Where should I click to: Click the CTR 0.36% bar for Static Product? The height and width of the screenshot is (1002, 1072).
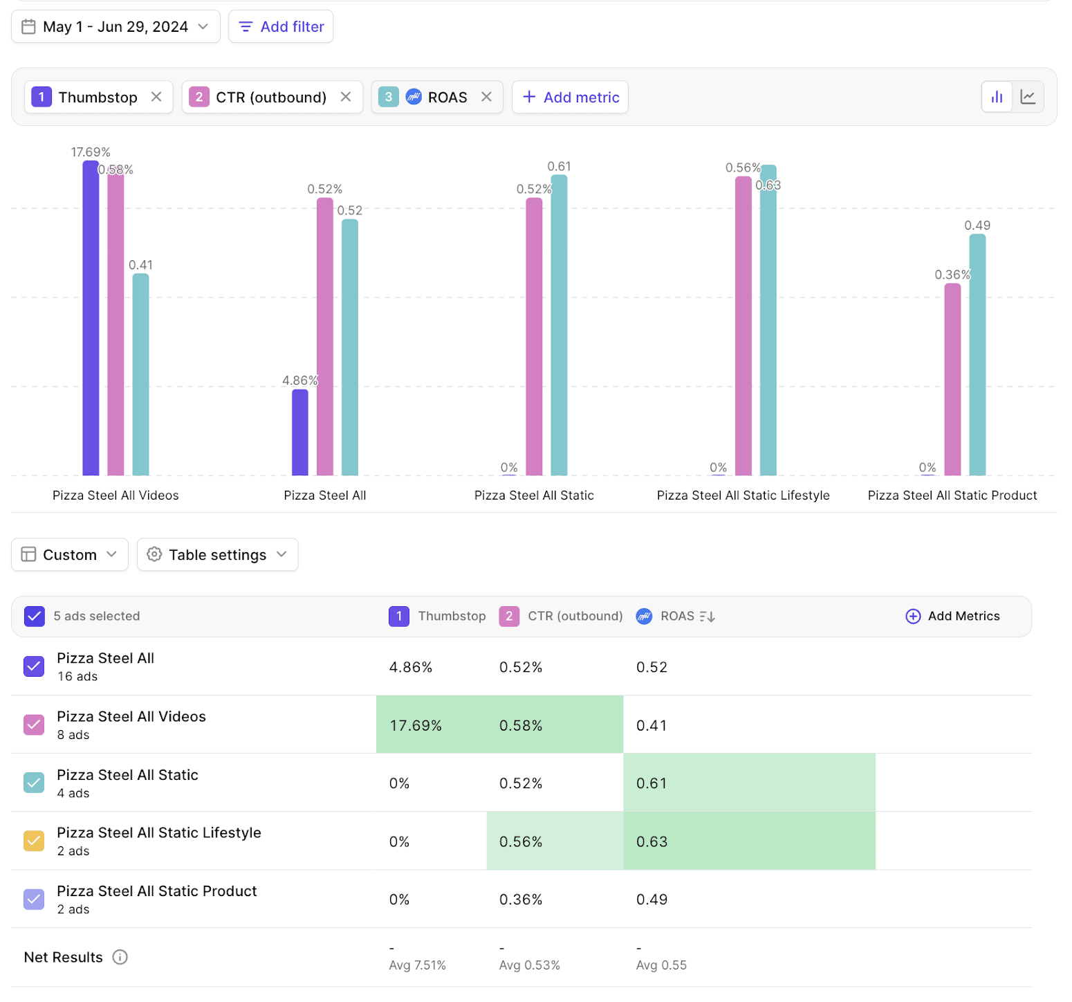(952, 379)
